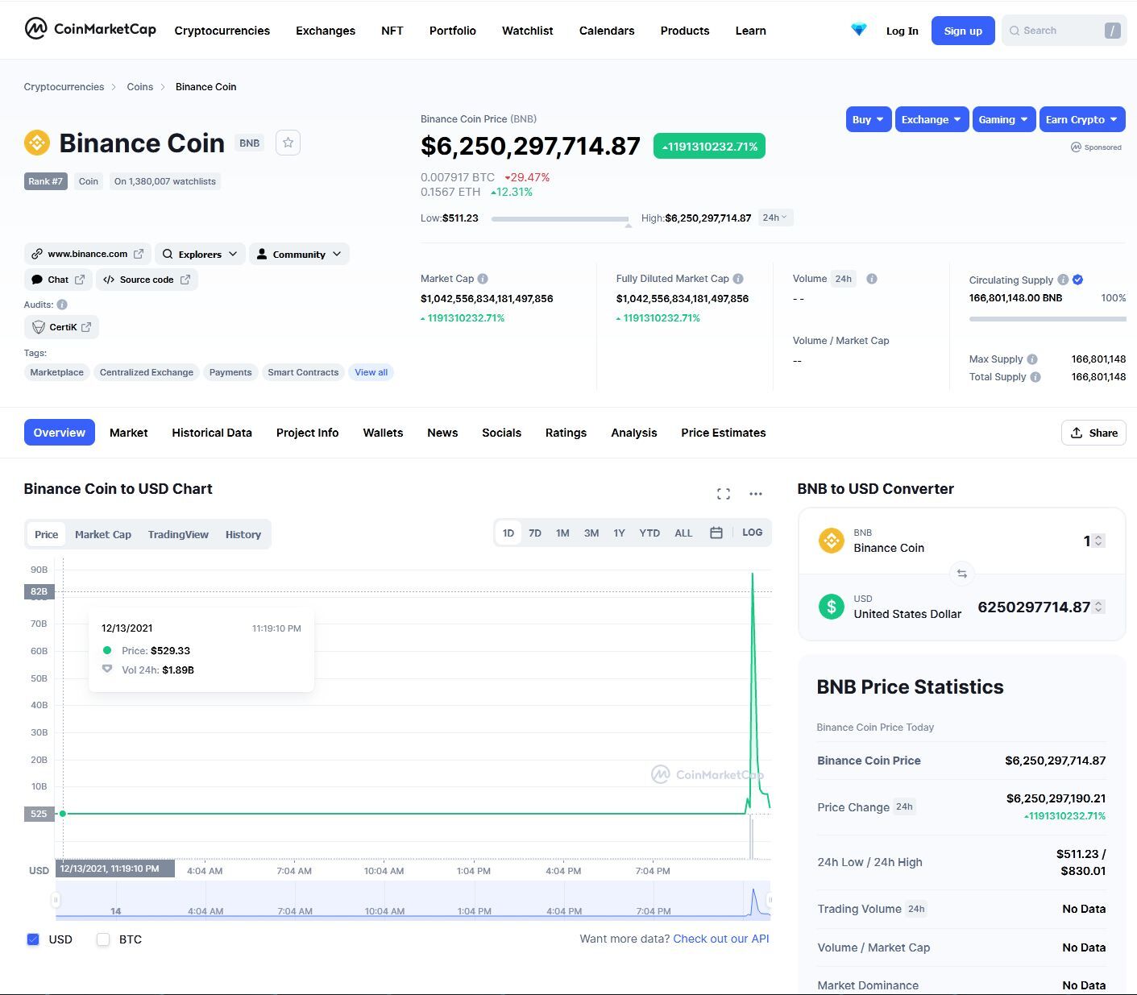Open Audits info icon

point(62,305)
